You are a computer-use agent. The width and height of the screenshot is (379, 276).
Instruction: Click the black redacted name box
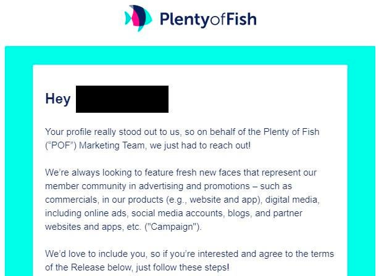(122, 99)
